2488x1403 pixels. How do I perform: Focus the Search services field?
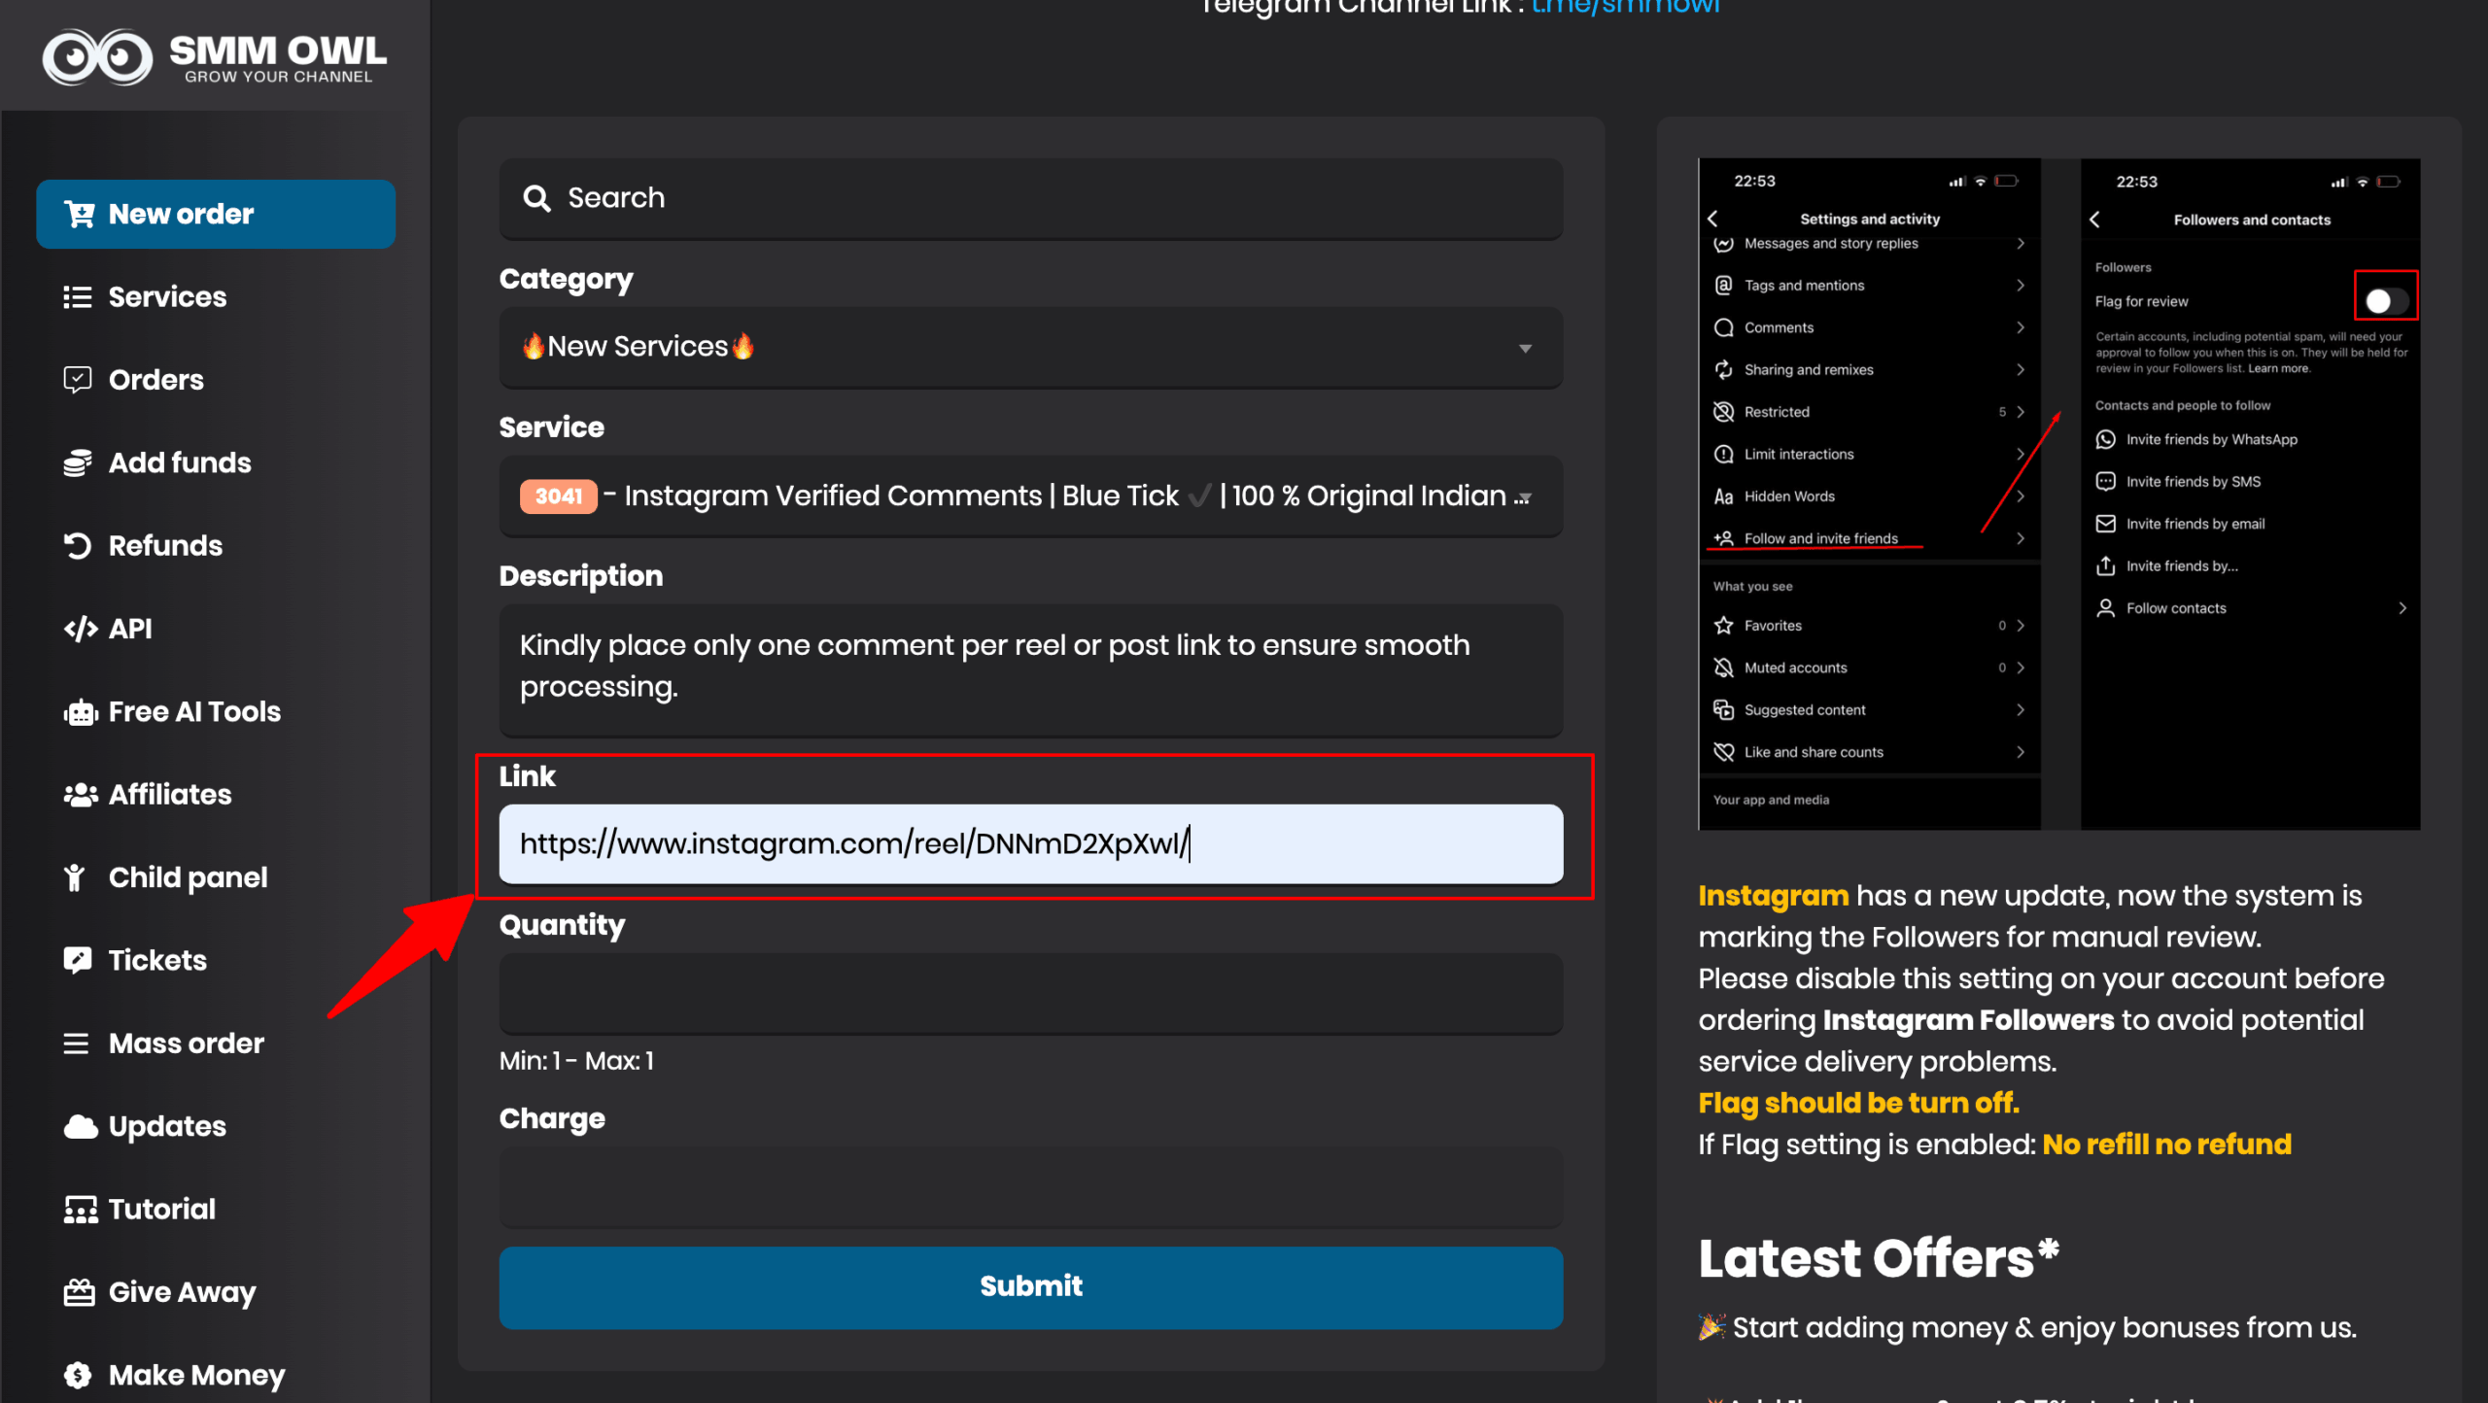[1031, 198]
